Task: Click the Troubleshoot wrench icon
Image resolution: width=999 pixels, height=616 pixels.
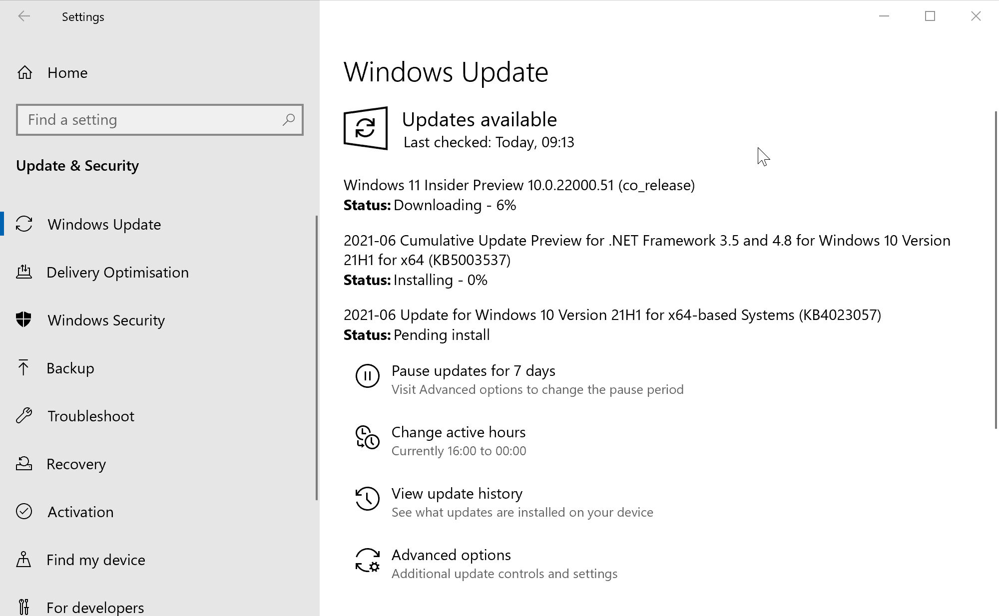Action: 24,415
